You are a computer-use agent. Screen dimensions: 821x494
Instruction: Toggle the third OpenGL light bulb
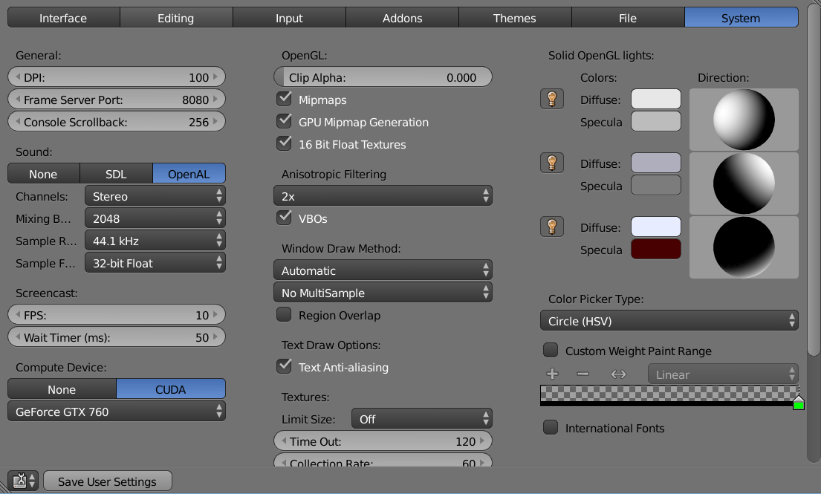(x=552, y=225)
